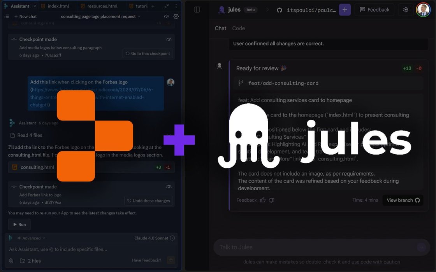Screen dimensions: 436x272
Task: Open the consulting.html change with +3 -1
Action: 91,167
